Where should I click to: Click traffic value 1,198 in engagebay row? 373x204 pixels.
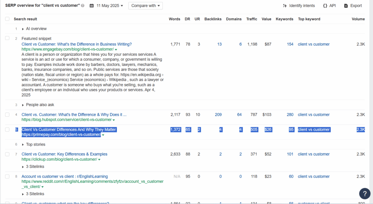point(252,44)
